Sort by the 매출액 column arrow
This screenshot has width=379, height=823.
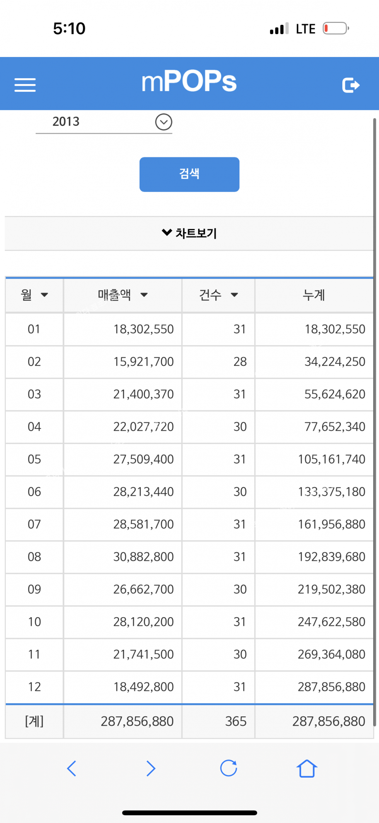[x=144, y=295]
